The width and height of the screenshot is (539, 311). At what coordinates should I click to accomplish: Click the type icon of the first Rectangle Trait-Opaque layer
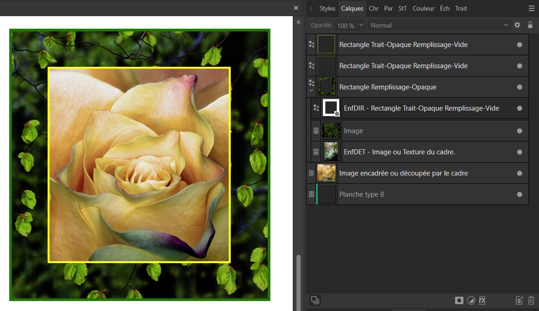[311, 44]
